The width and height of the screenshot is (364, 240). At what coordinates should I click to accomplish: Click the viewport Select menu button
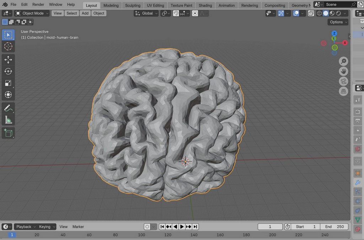pos(71,13)
